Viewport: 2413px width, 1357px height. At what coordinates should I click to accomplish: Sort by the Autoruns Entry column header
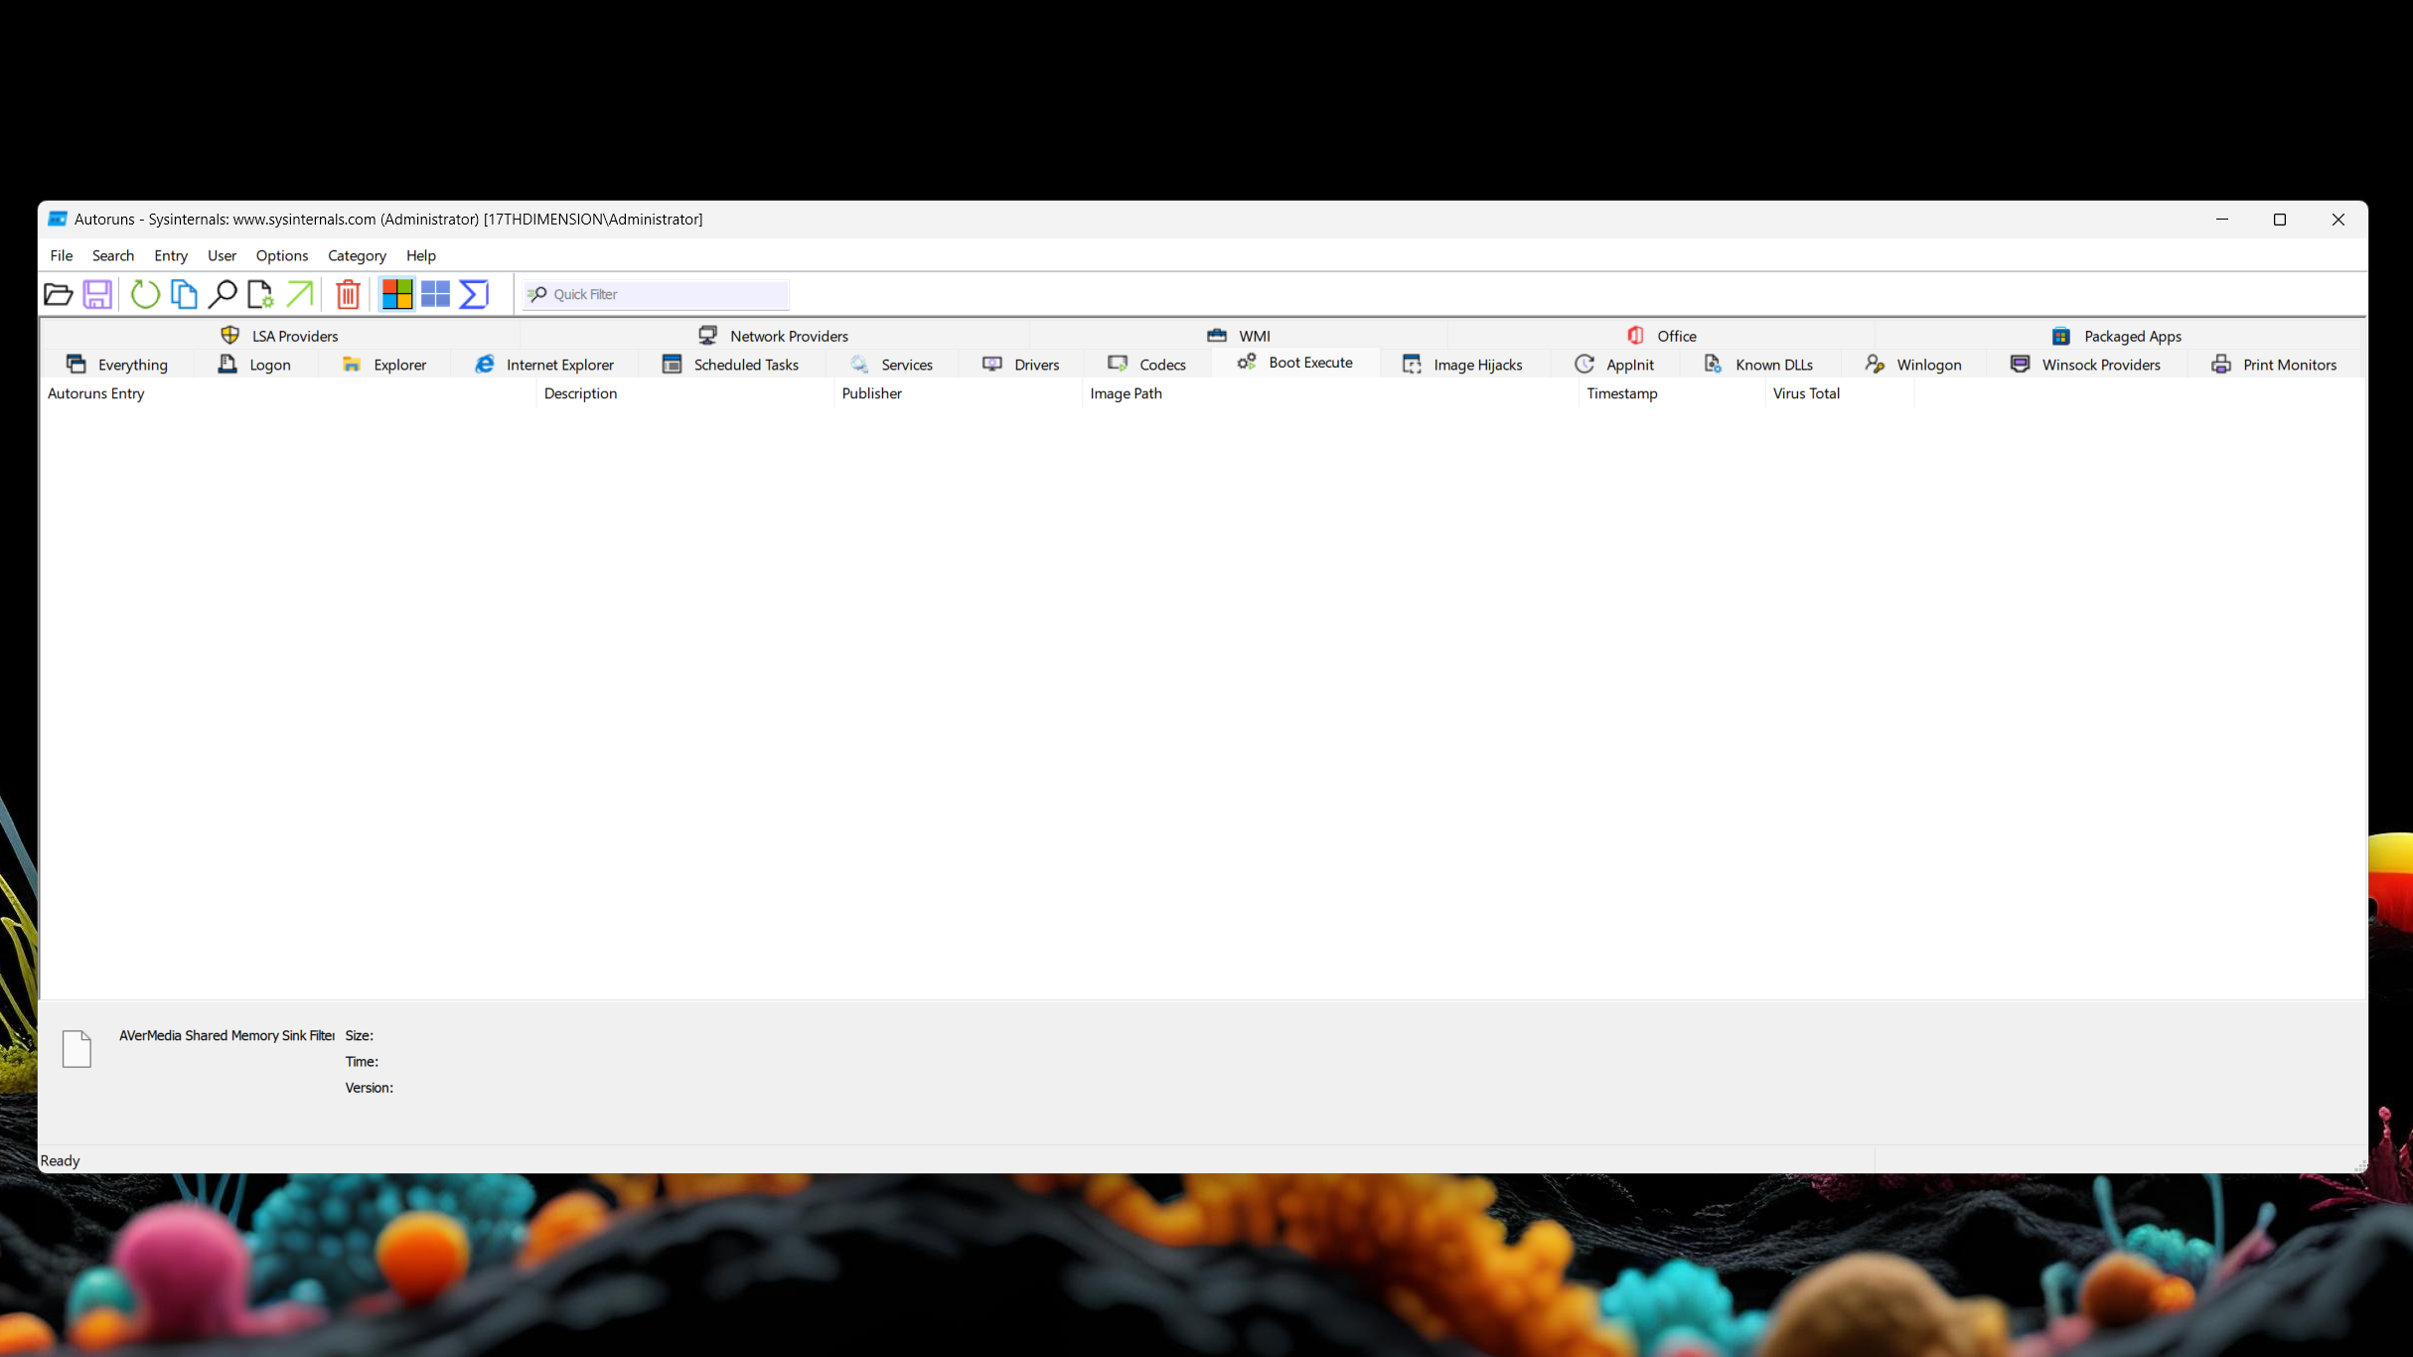click(287, 393)
